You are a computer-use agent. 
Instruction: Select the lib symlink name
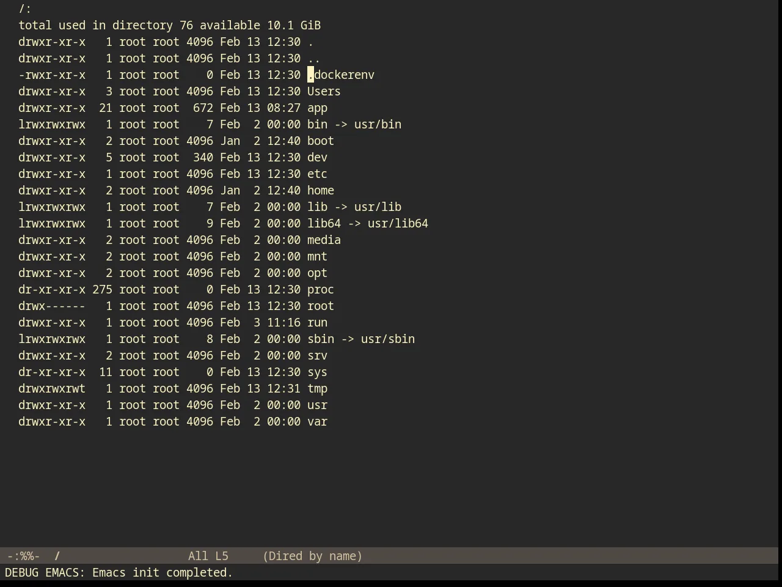click(317, 207)
